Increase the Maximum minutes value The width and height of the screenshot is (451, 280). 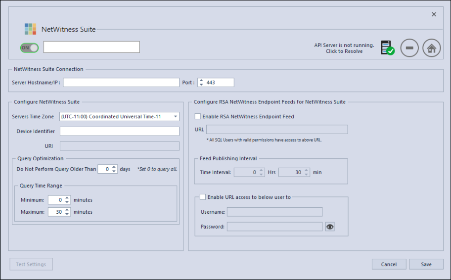tap(67, 210)
